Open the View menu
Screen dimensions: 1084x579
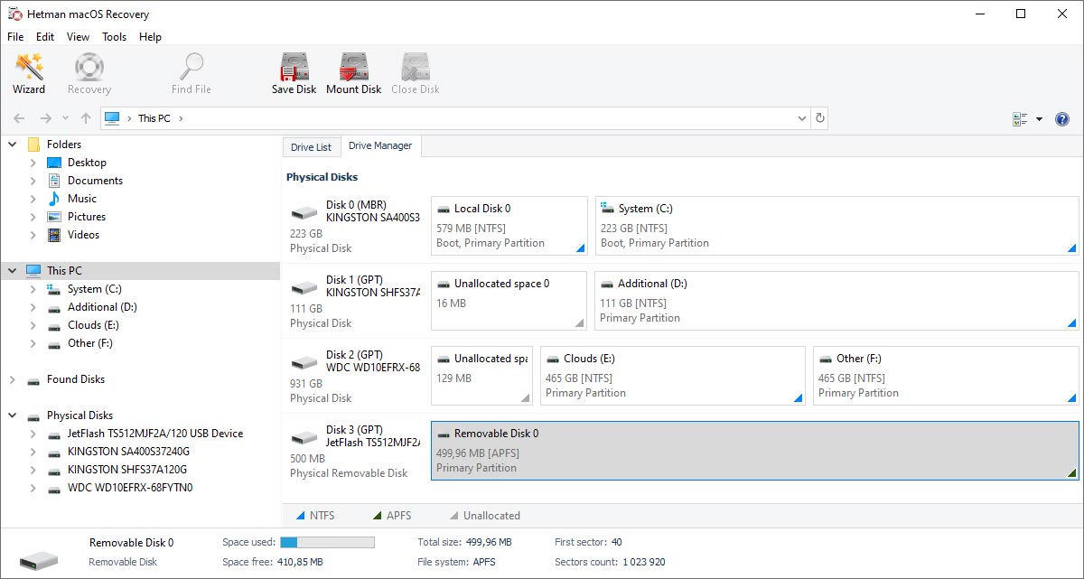tap(79, 37)
